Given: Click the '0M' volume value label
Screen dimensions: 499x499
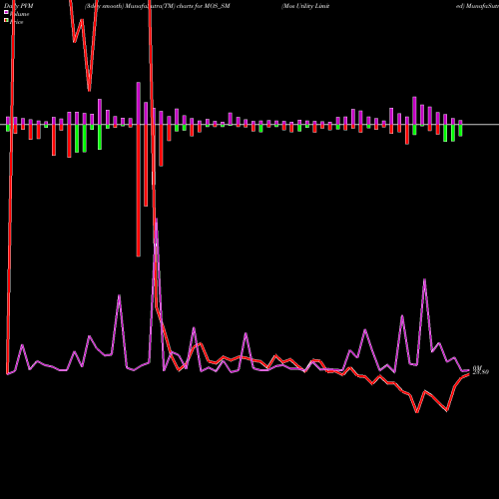Looking at the screenshot, I should [x=477, y=368].
